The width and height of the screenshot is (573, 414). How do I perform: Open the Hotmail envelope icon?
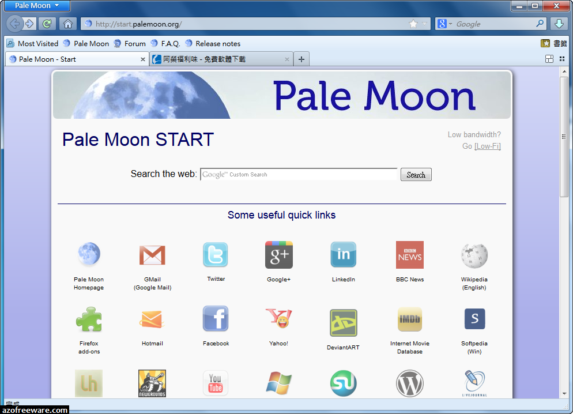pos(152,319)
